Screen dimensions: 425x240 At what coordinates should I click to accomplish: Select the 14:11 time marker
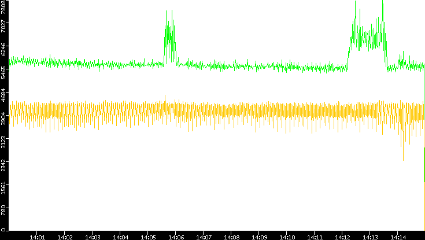point(315,236)
